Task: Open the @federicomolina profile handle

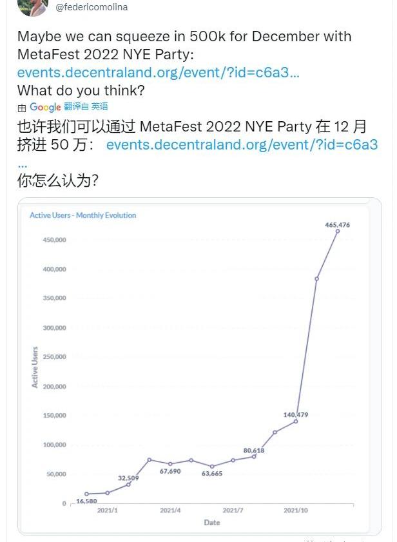Action: 92,7
